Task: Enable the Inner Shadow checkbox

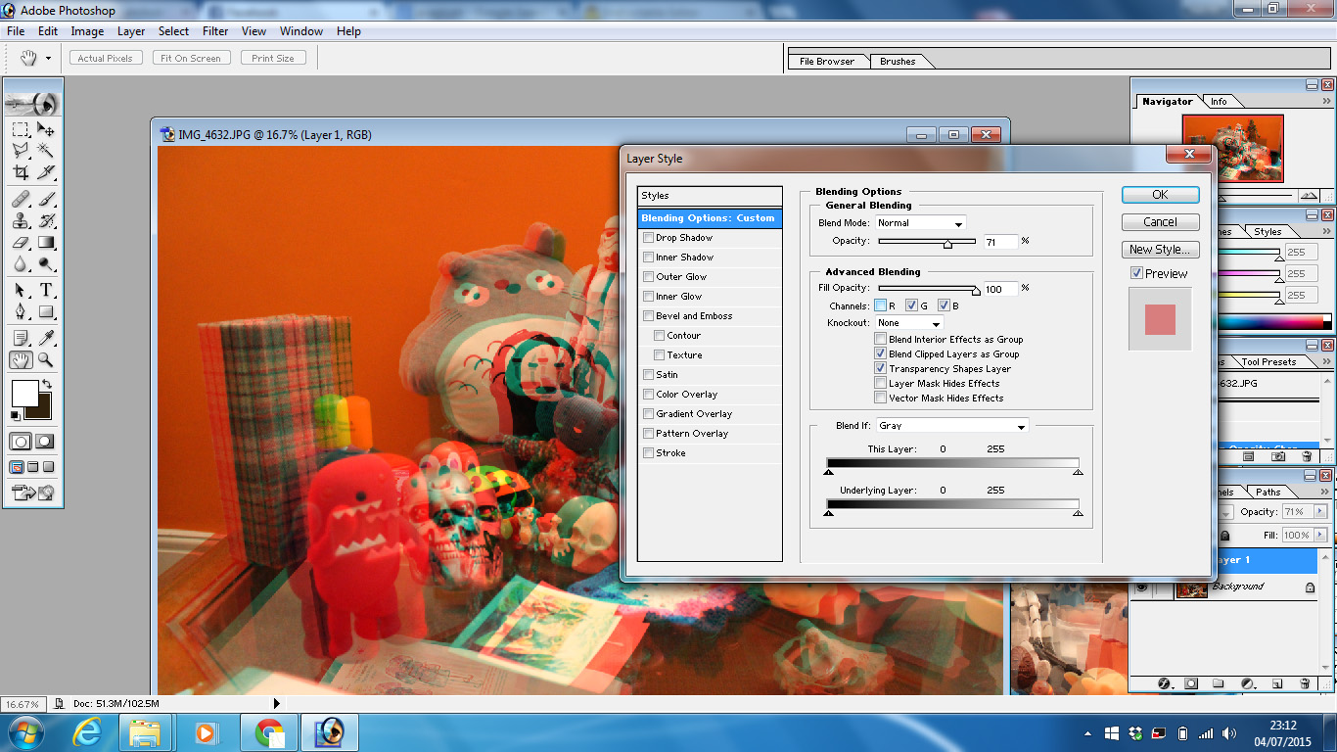Action: (x=648, y=258)
